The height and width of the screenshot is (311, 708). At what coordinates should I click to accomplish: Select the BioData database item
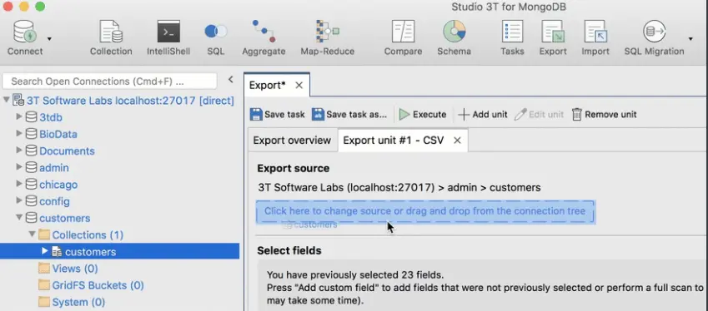pyautogui.click(x=58, y=134)
